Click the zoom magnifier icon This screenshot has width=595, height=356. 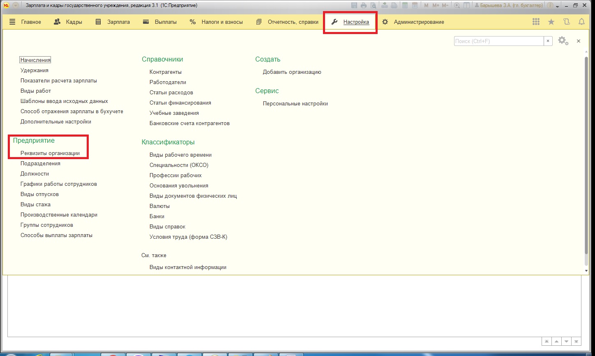[457, 6]
